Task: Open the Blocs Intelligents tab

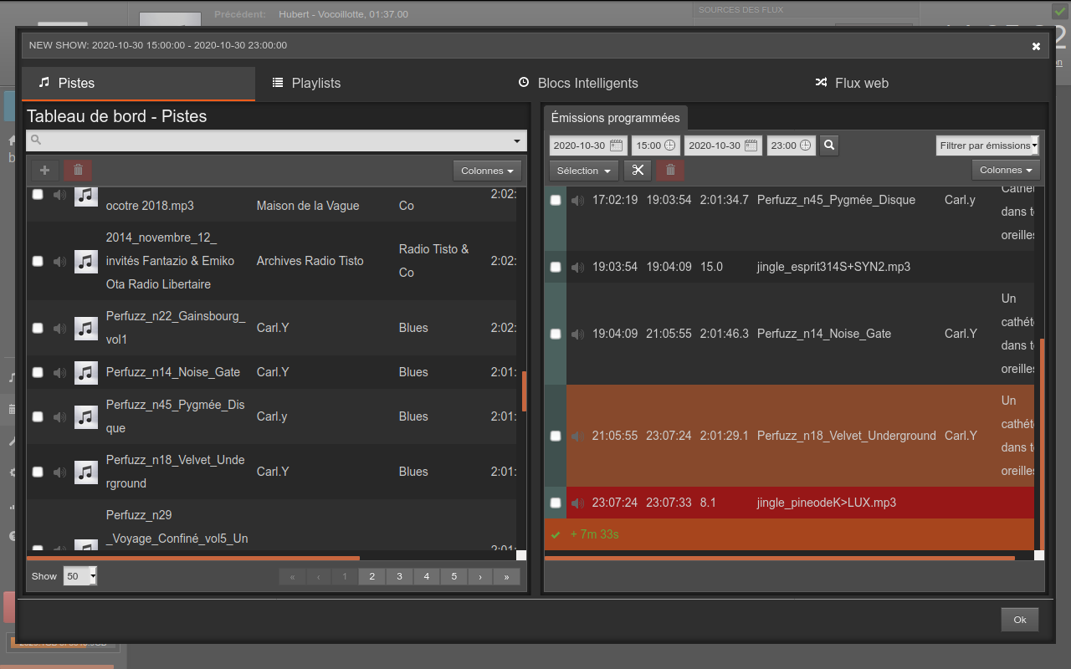Action: pyautogui.click(x=578, y=83)
